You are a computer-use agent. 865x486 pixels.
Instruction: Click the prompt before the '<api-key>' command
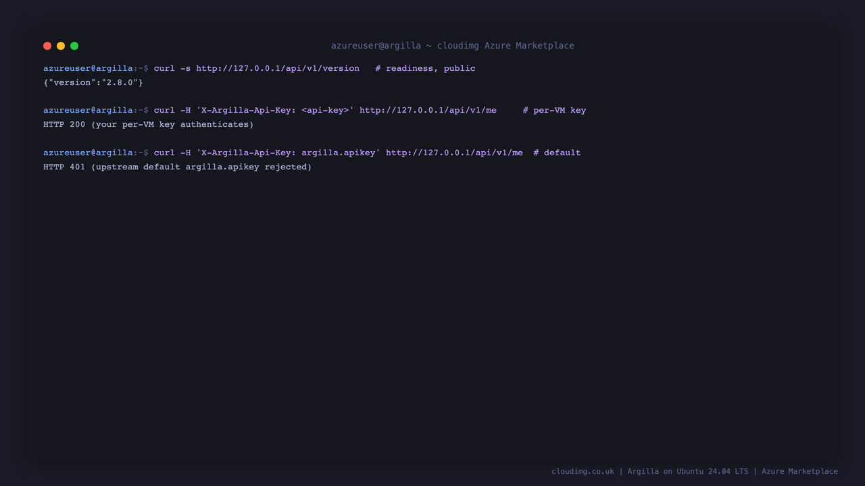(96, 110)
